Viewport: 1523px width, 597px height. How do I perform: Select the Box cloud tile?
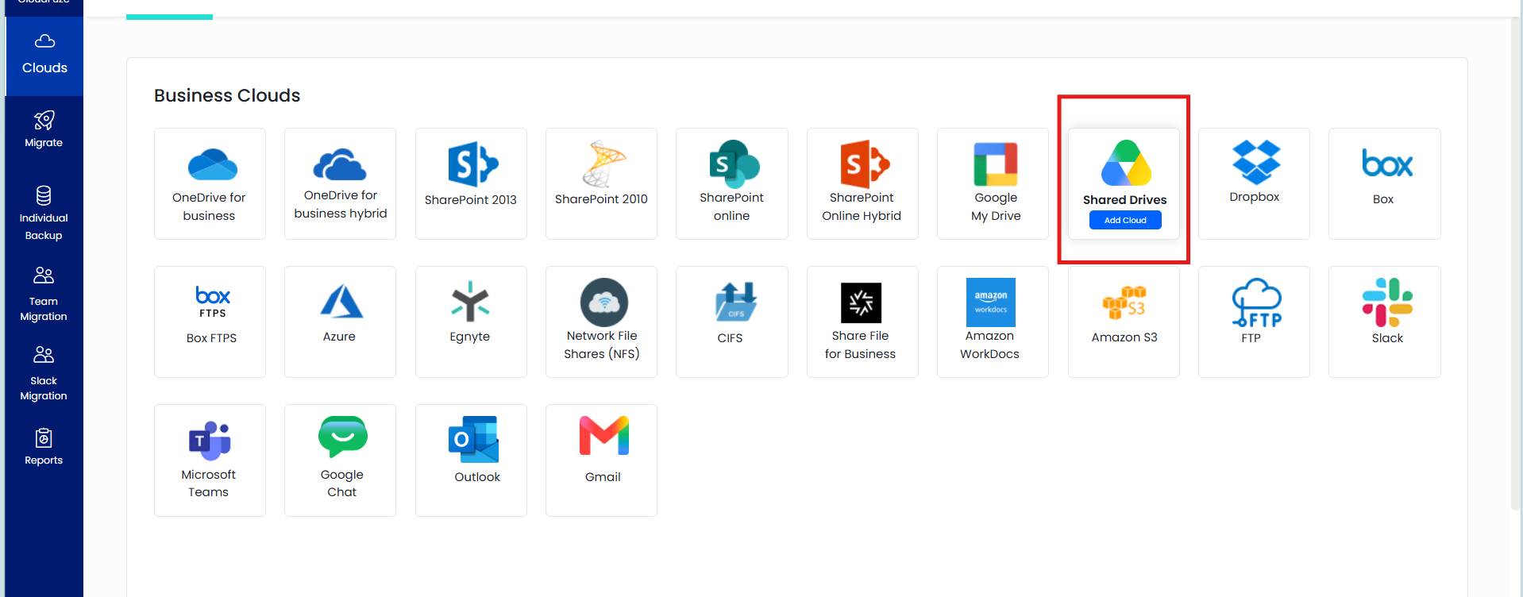point(1385,183)
